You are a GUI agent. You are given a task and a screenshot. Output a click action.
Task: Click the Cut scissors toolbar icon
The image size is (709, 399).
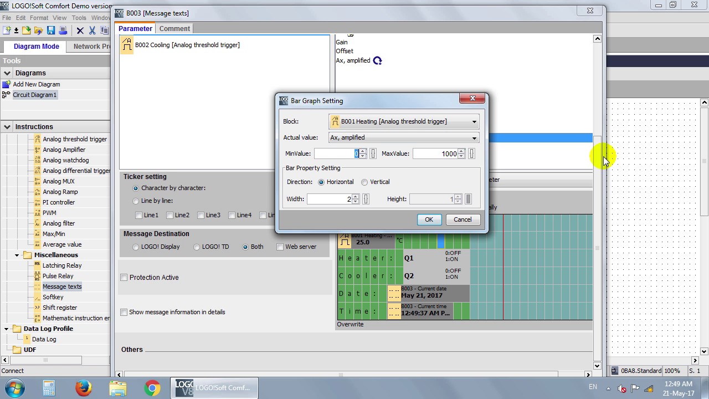(92, 30)
